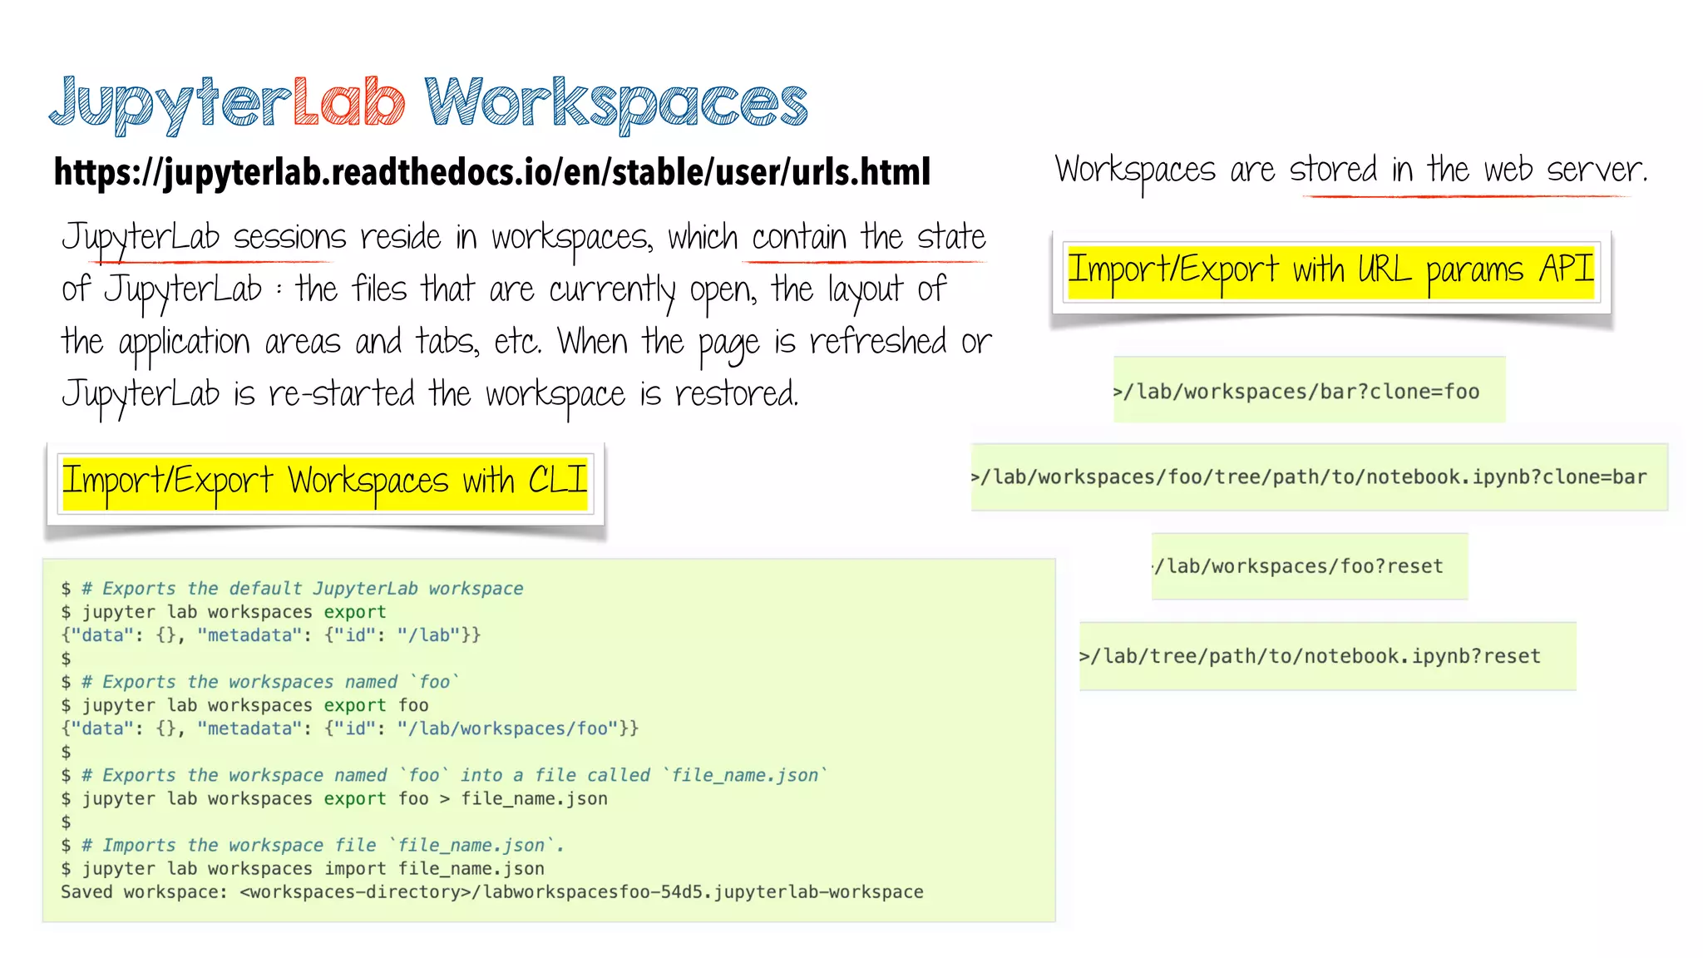Click the 'export foo > file_name.json' command
This screenshot has width=1703, height=958.
(x=334, y=798)
